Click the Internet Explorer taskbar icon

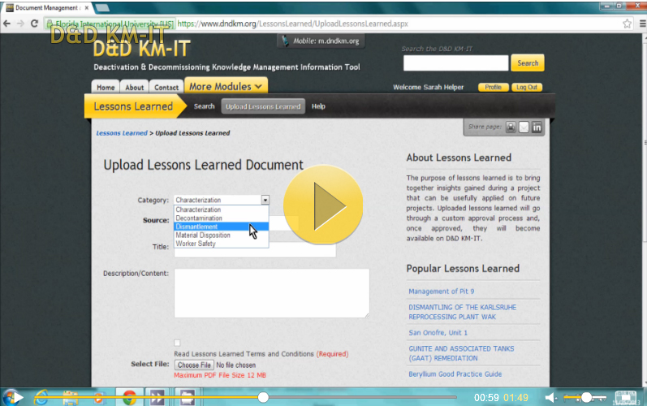tap(41, 398)
